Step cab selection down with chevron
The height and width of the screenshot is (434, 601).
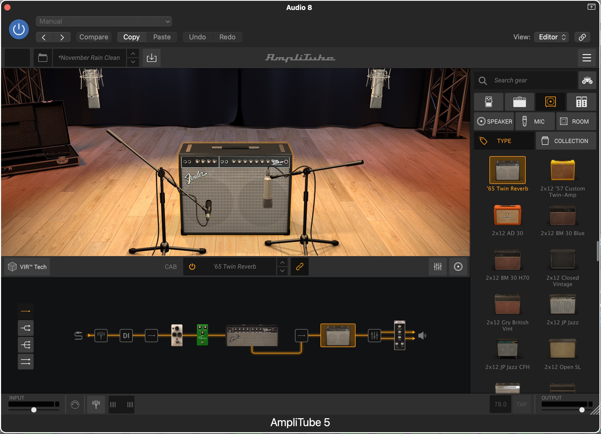tap(282, 271)
